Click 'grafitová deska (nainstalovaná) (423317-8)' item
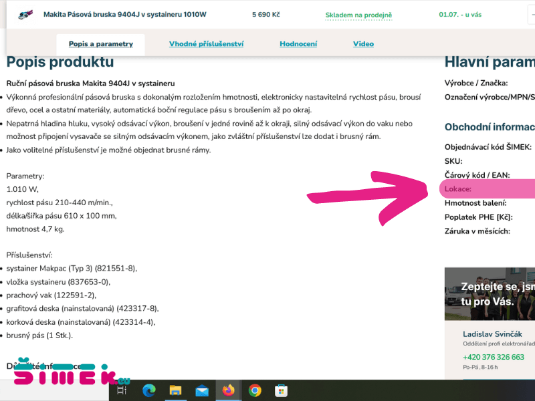The height and width of the screenshot is (401, 535). (82, 309)
